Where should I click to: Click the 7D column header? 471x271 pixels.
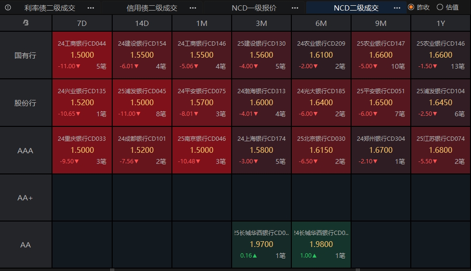coord(82,23)
